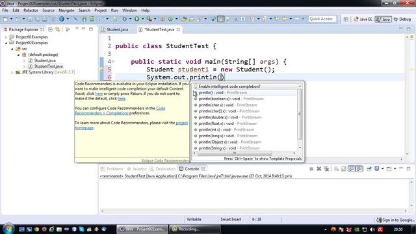Open the Package Explorer View Menu triangle
416x234 pixels.
point(77,29)
